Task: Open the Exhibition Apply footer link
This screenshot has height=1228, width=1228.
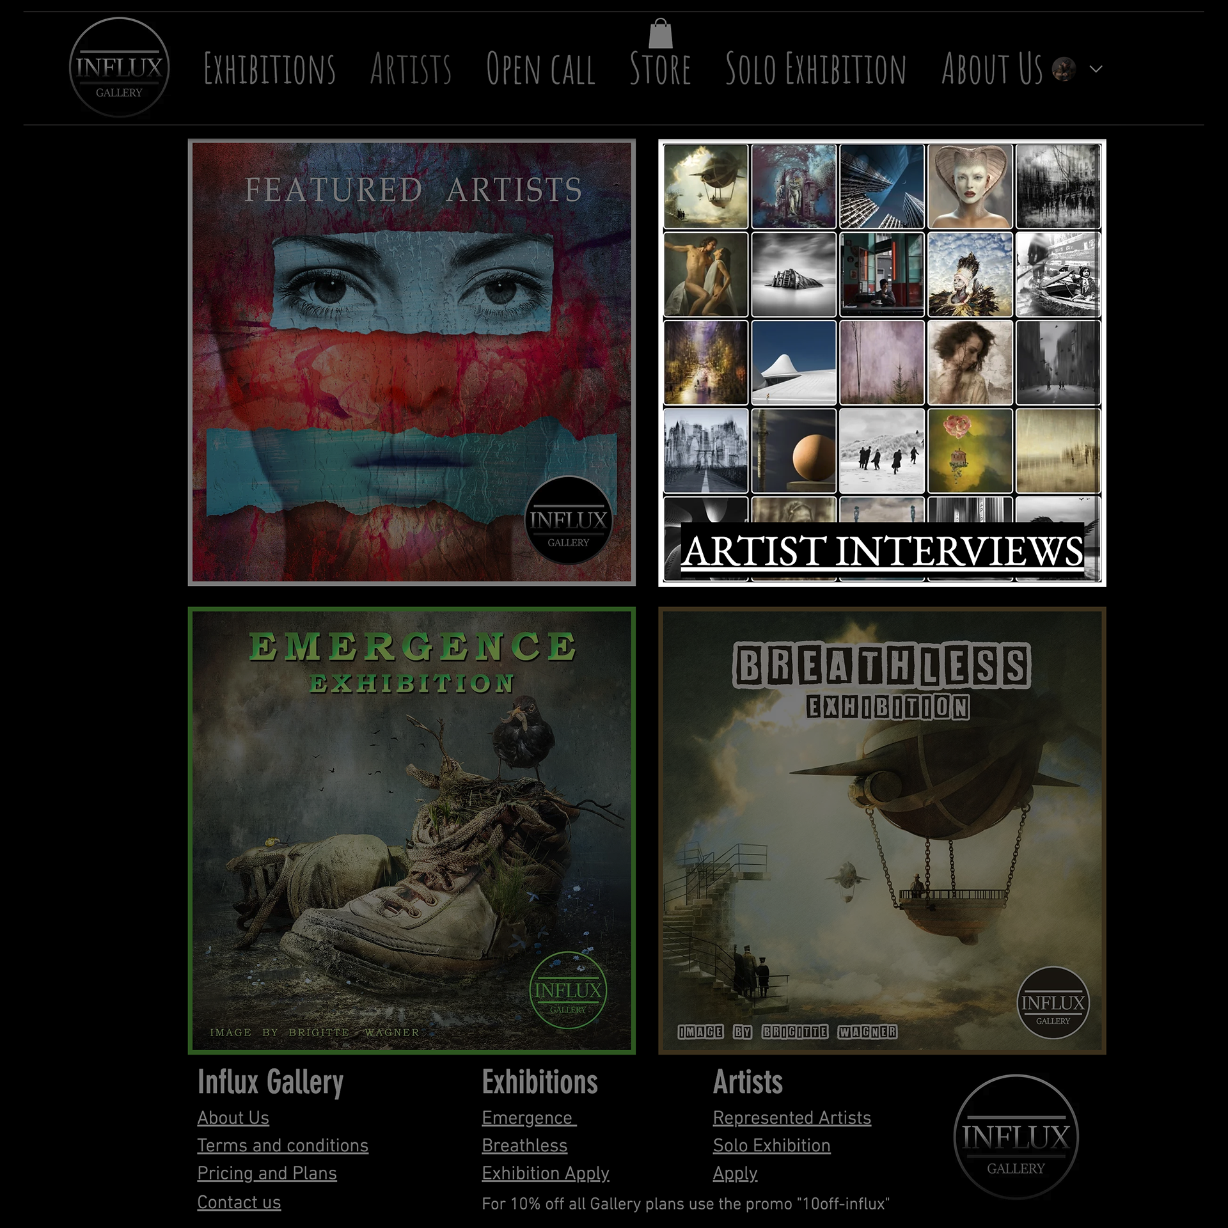Action: (545, 1173)
